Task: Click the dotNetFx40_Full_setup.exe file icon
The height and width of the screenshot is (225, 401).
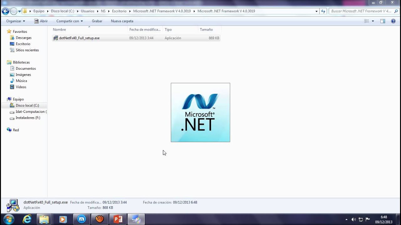Action: tap(55, 38)
